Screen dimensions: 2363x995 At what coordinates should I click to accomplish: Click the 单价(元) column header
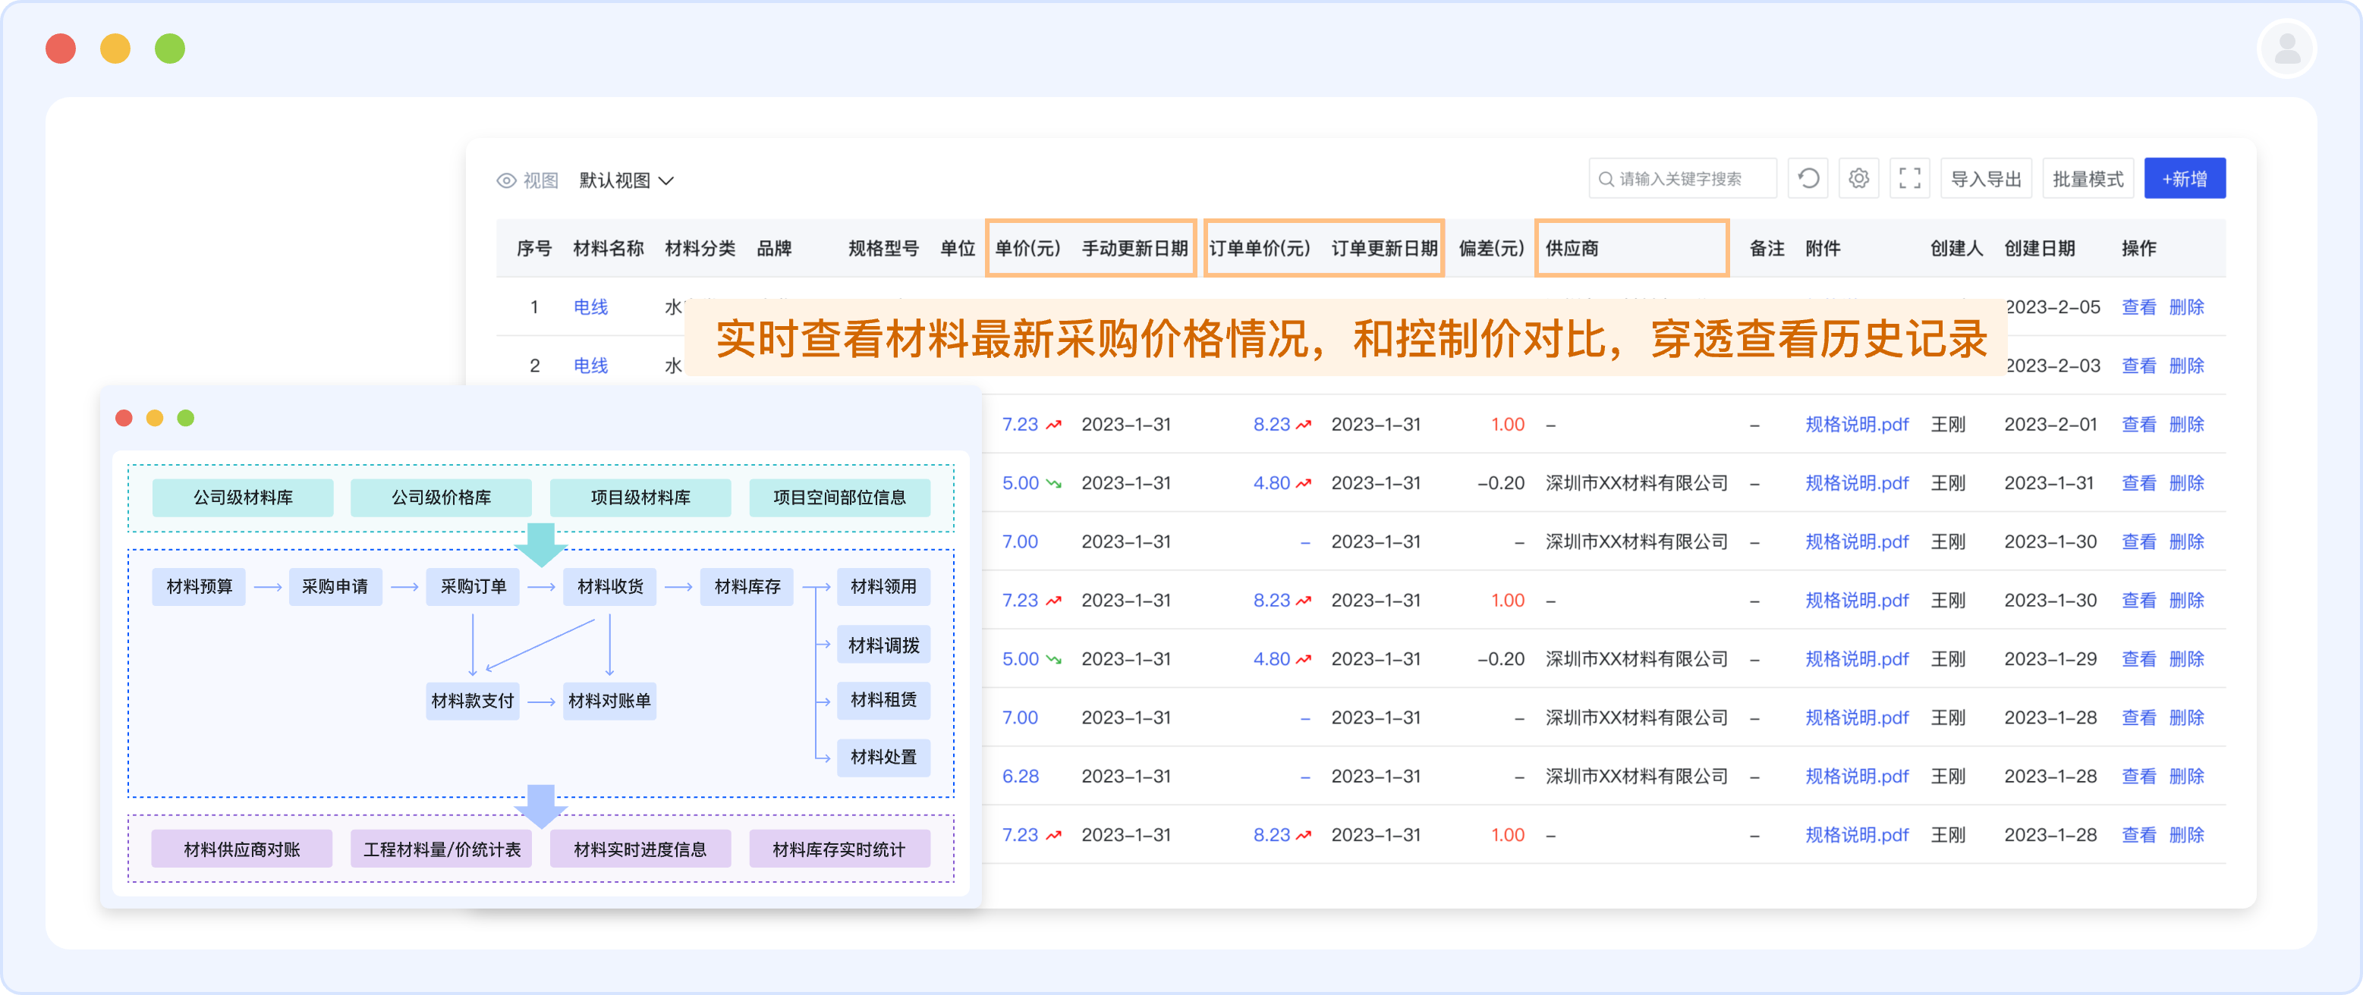click(1027, 249)
